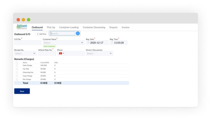Click the calendar icon in Reg. Date
This screenshot has width=211, height=120.
(x=88, y=43)
